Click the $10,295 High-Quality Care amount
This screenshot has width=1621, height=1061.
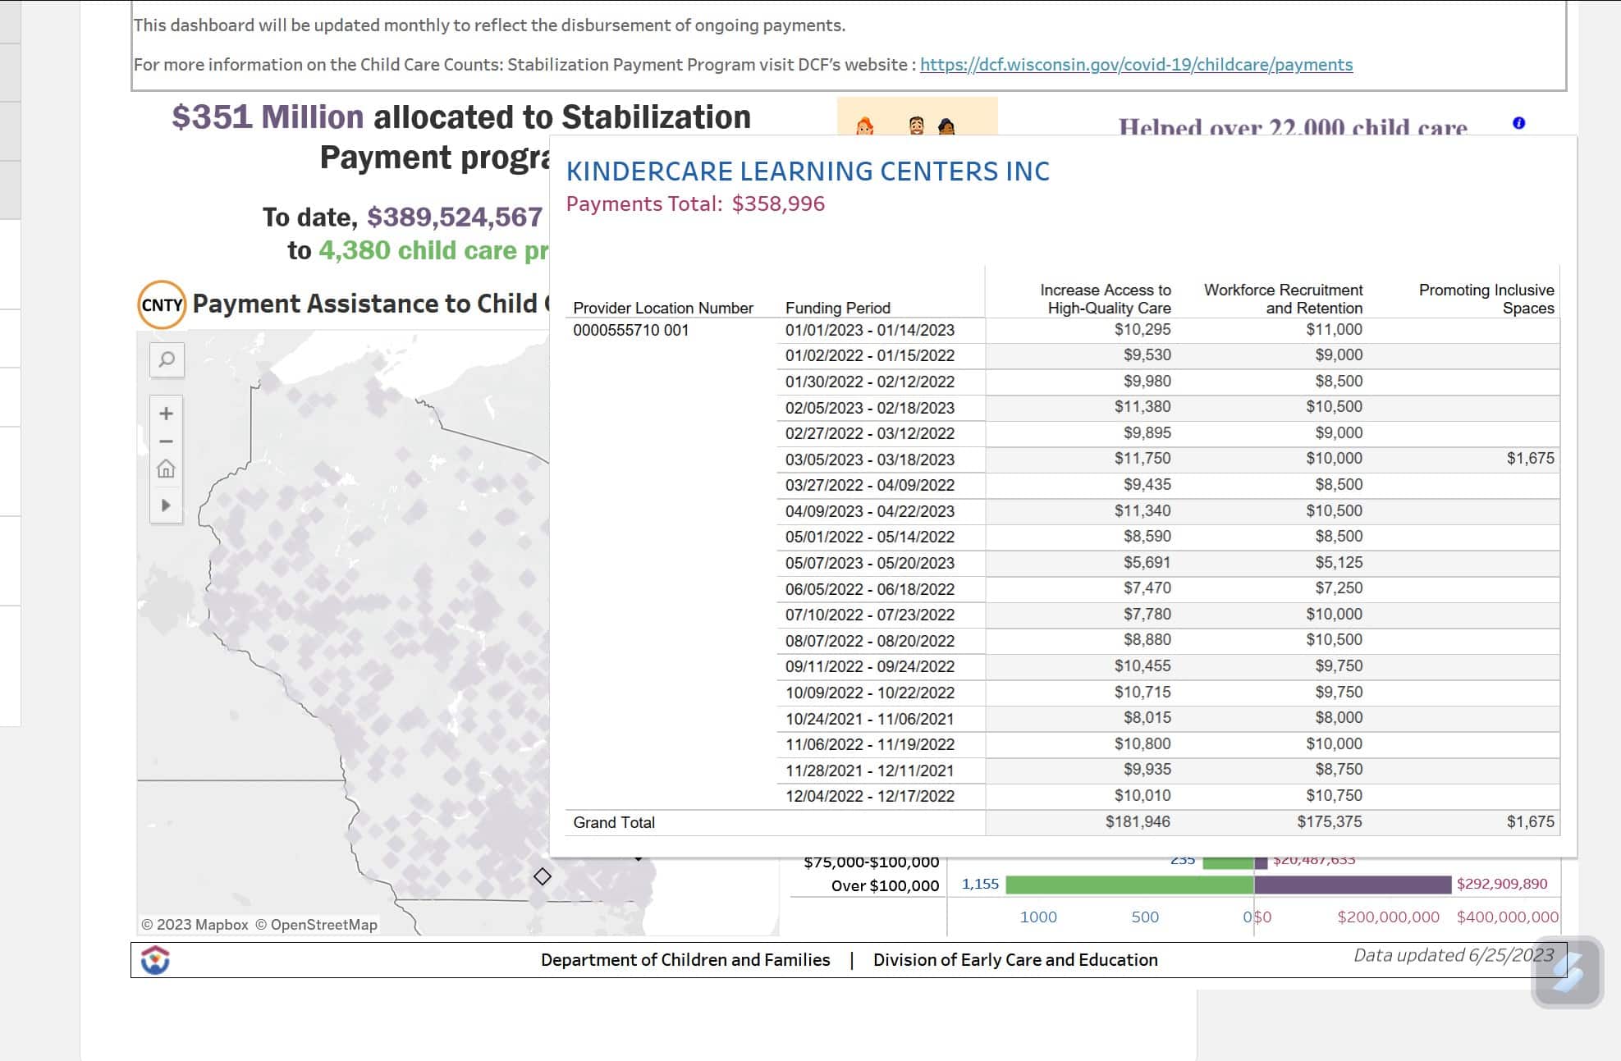(1142, 329)
